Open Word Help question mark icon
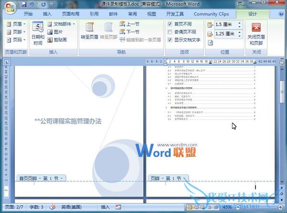Screen dimensions: 287x213 pyautogui.click(x=281, y=14)
